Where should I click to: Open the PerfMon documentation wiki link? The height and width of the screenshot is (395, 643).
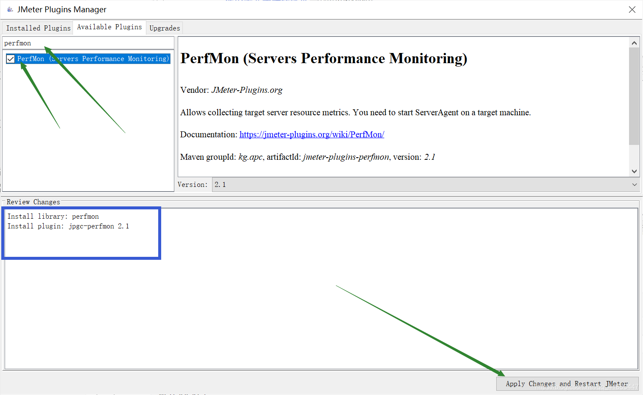coord(312,134)
